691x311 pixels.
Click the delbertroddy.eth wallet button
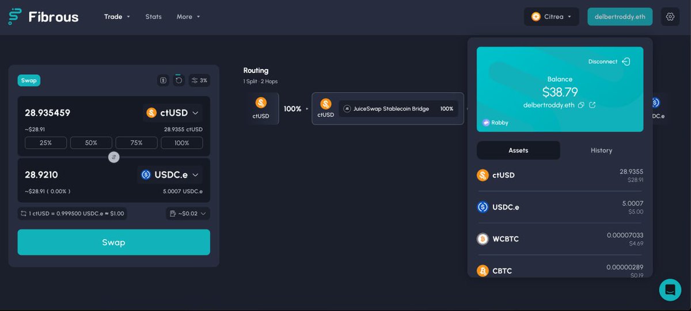620,17
